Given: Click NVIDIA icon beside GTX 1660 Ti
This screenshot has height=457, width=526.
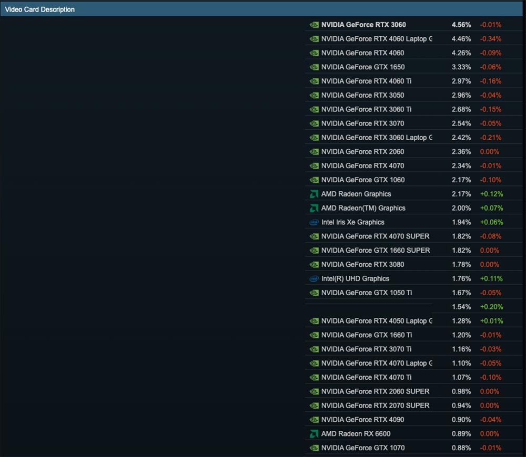Looking at the screenshot, I should 314,335.
